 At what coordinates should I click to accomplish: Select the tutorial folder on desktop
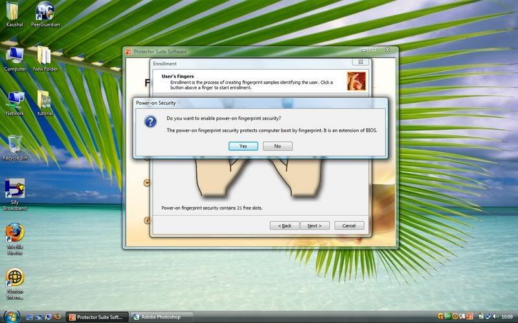point(45,103)
